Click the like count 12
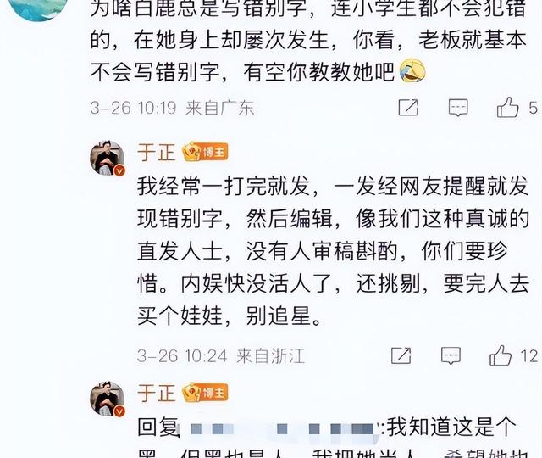The height and width of the screenshot is (458, 542). [x=529, y=356]
